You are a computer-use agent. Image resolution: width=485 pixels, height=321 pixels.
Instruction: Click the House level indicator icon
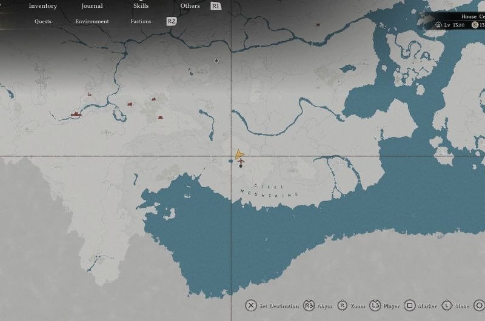coord(438,25)
